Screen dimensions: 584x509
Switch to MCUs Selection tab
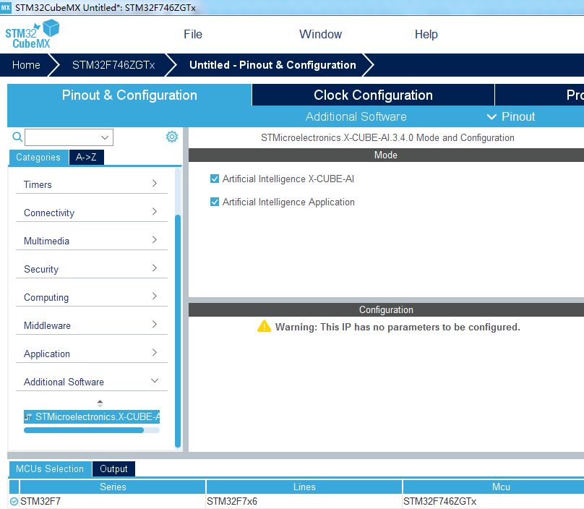50,469
